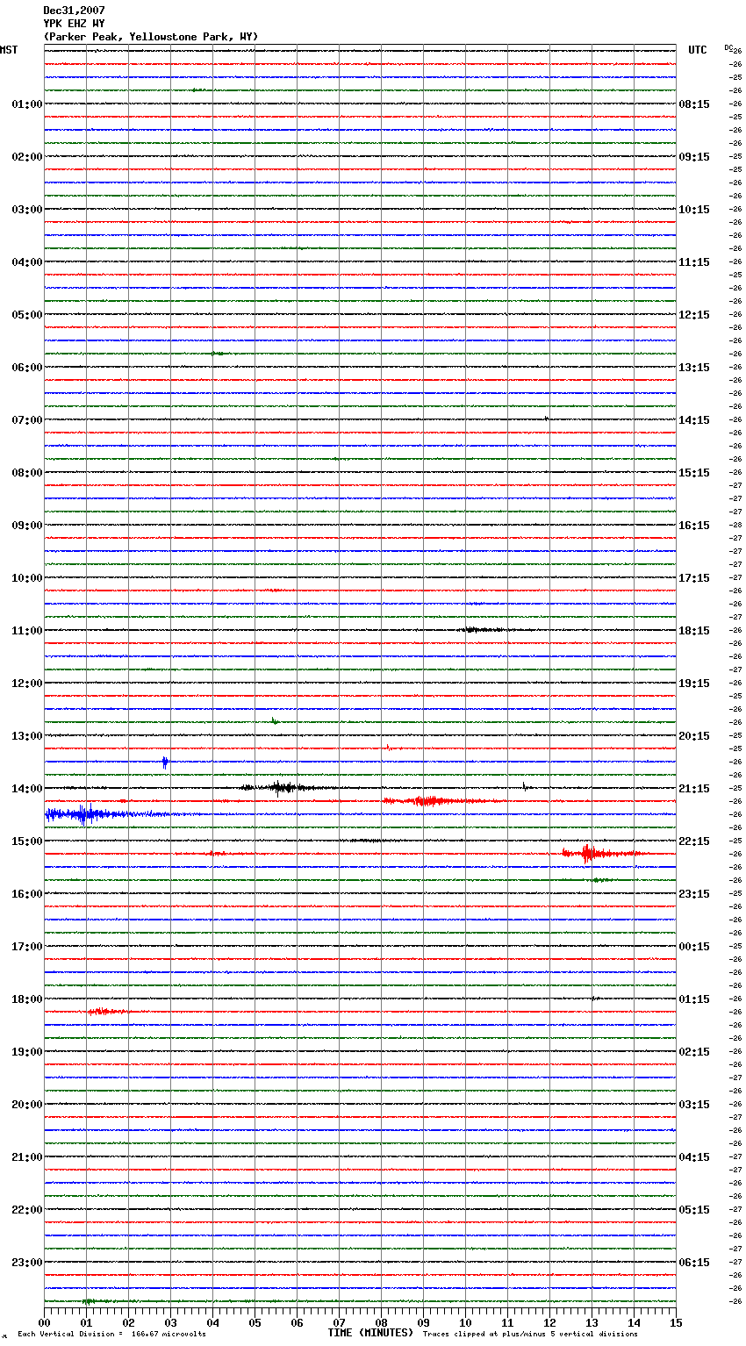746x1346 pixels.
Task: Click the 21:15 UTC time label
Action: 694,789
